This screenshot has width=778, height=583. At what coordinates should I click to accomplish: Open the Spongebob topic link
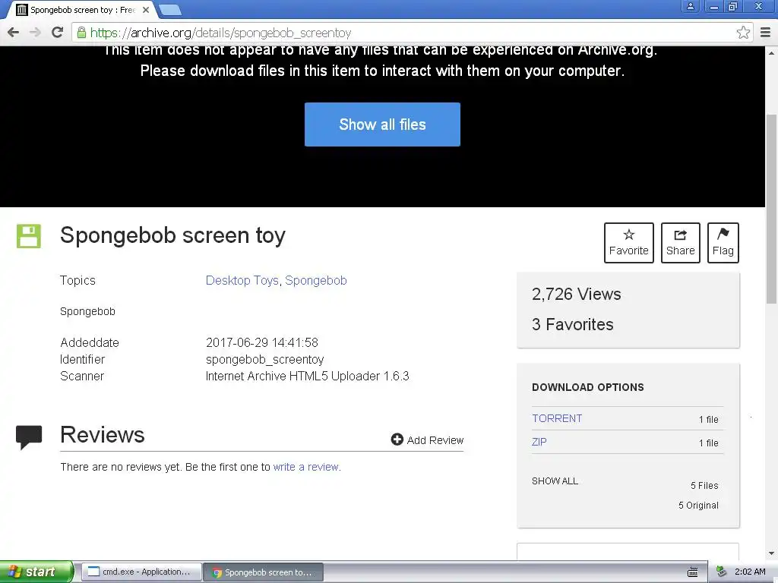(315, 281)
